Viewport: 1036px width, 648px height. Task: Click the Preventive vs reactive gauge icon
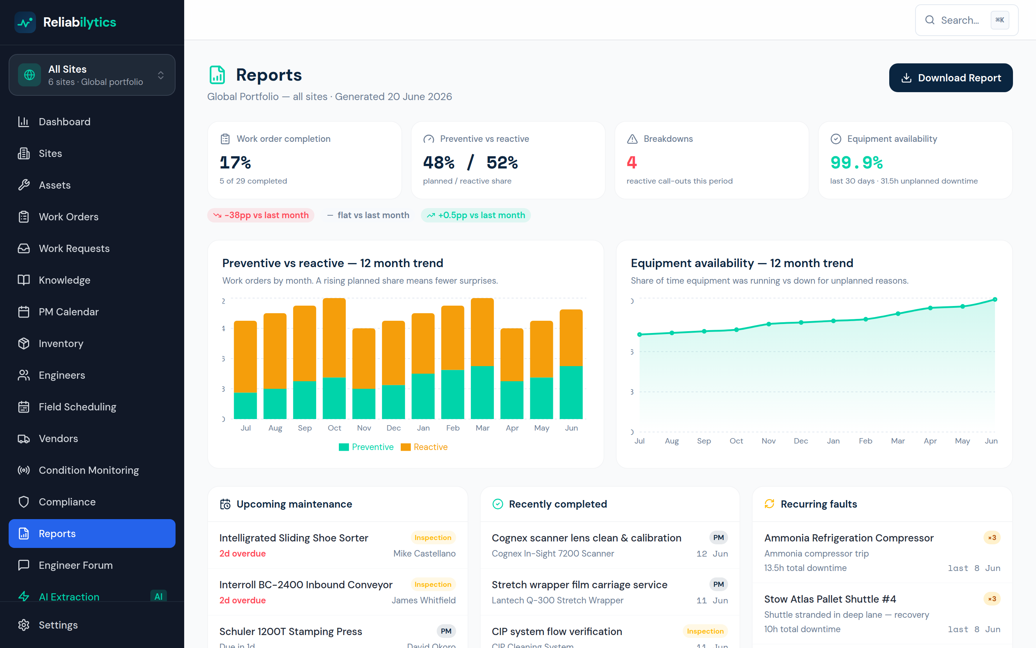(x=428, y=139)
